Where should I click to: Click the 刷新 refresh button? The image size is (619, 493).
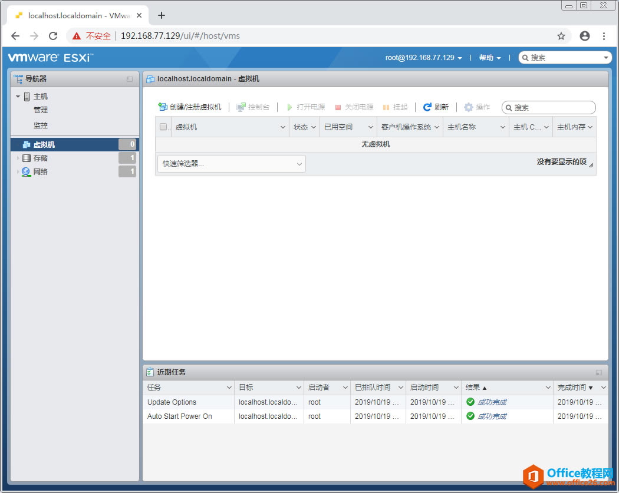[436, 107]
